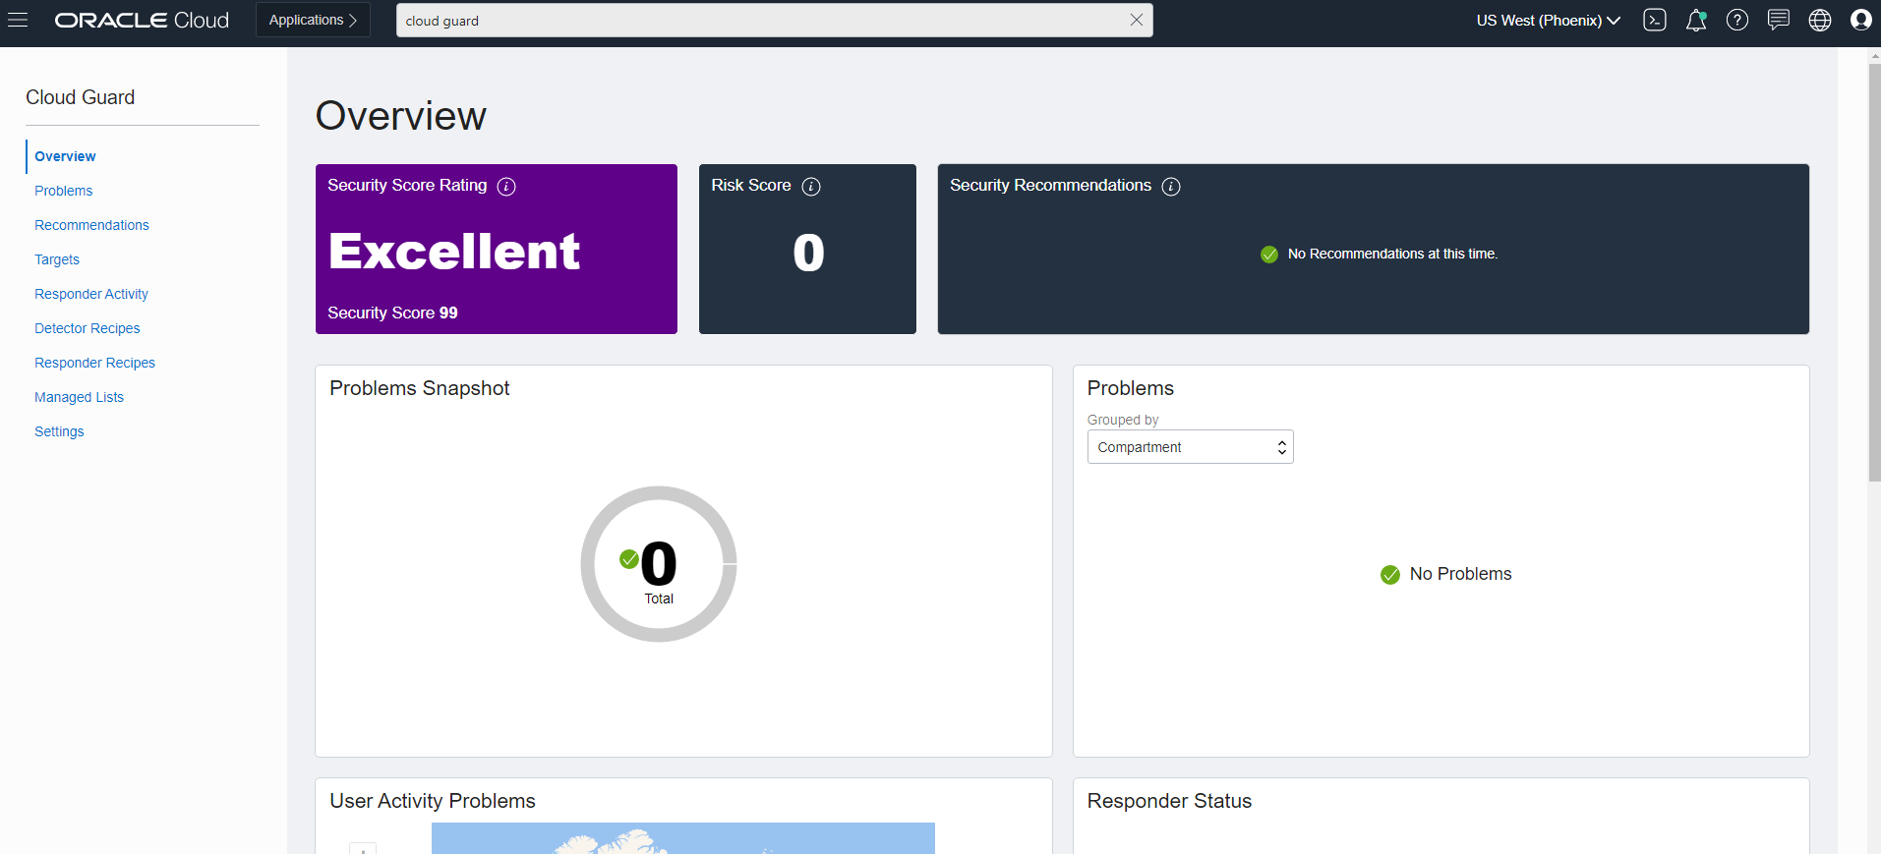
Task: Navigate to Recommendations
Action: pyautogui.click(x=91, y=225)
